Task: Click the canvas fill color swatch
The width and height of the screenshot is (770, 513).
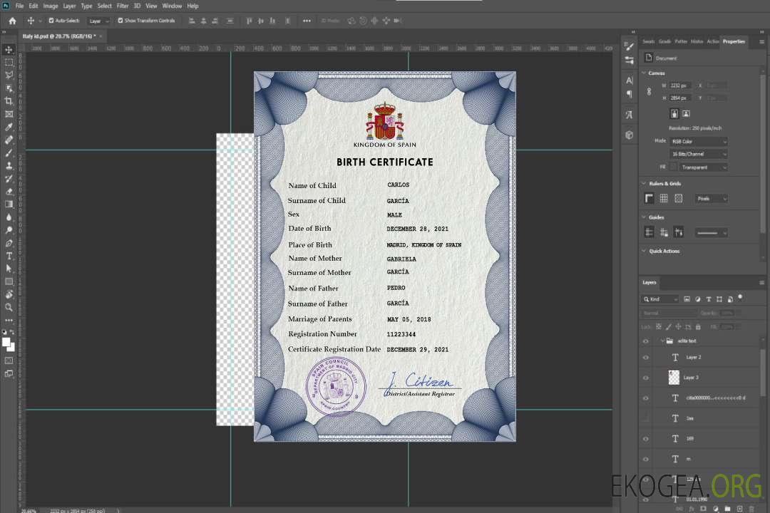Action: pos(673,167)
